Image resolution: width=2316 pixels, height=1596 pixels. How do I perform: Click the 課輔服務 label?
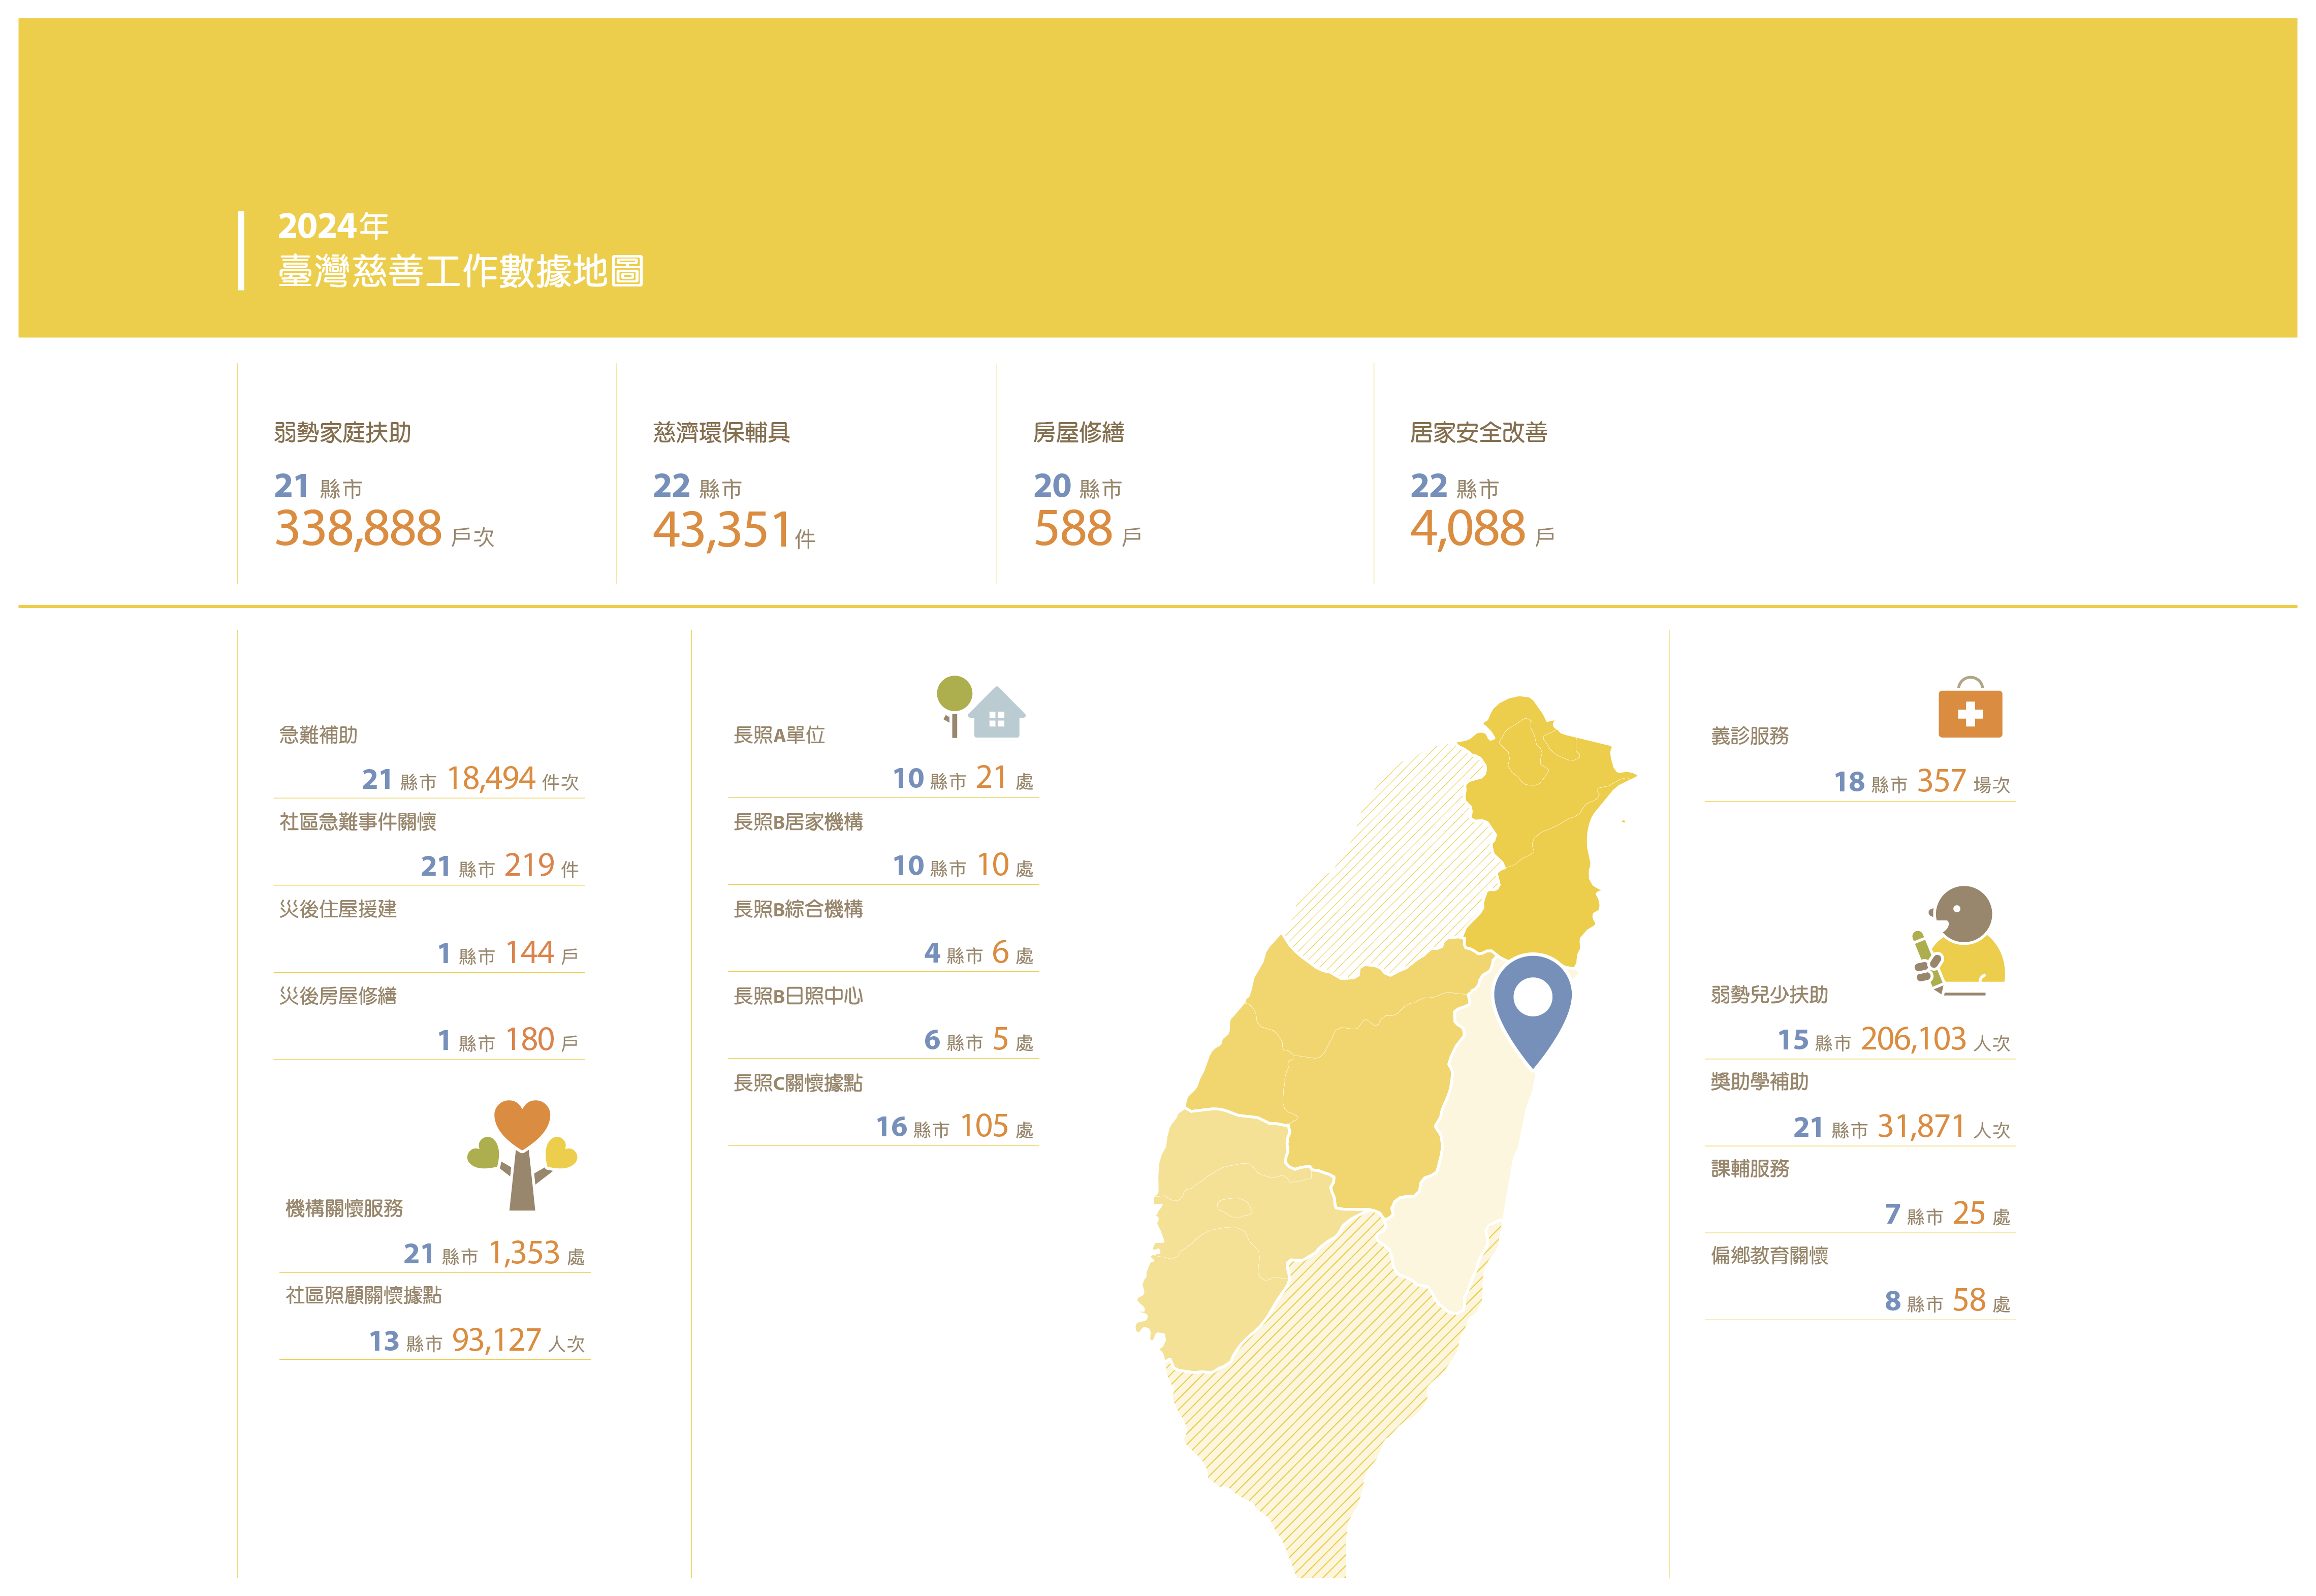click(1750, 1169)
